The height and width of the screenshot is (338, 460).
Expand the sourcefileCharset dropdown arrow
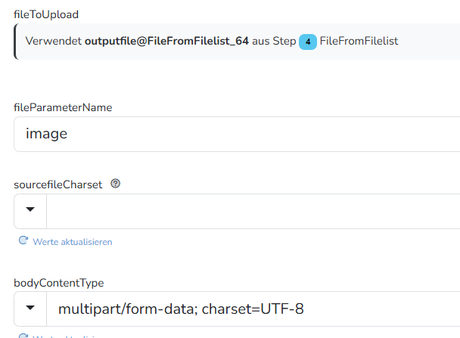[30, 209]
